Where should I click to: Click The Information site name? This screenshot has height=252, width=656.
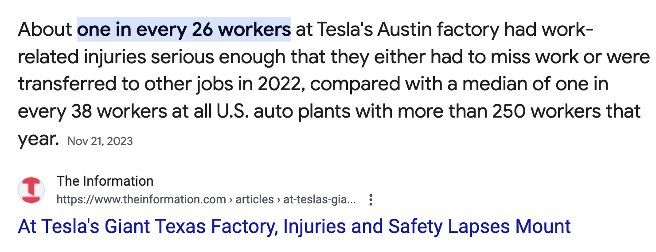(105, 181)
